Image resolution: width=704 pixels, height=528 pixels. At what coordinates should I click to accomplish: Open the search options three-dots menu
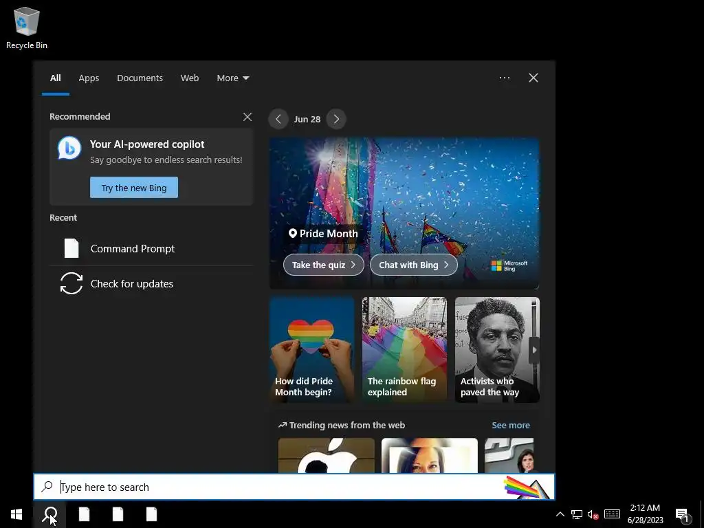pyautogui.click(x=504, y=78)
